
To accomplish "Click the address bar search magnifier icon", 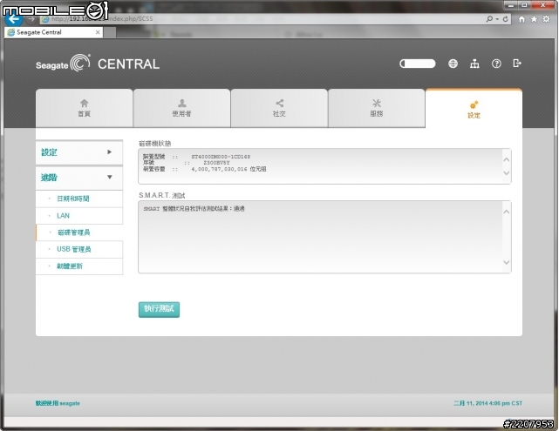I will 489,19.
